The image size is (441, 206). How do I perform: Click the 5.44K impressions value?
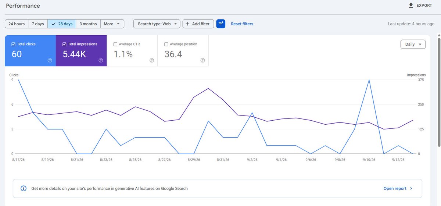click(x=75, y=54)
